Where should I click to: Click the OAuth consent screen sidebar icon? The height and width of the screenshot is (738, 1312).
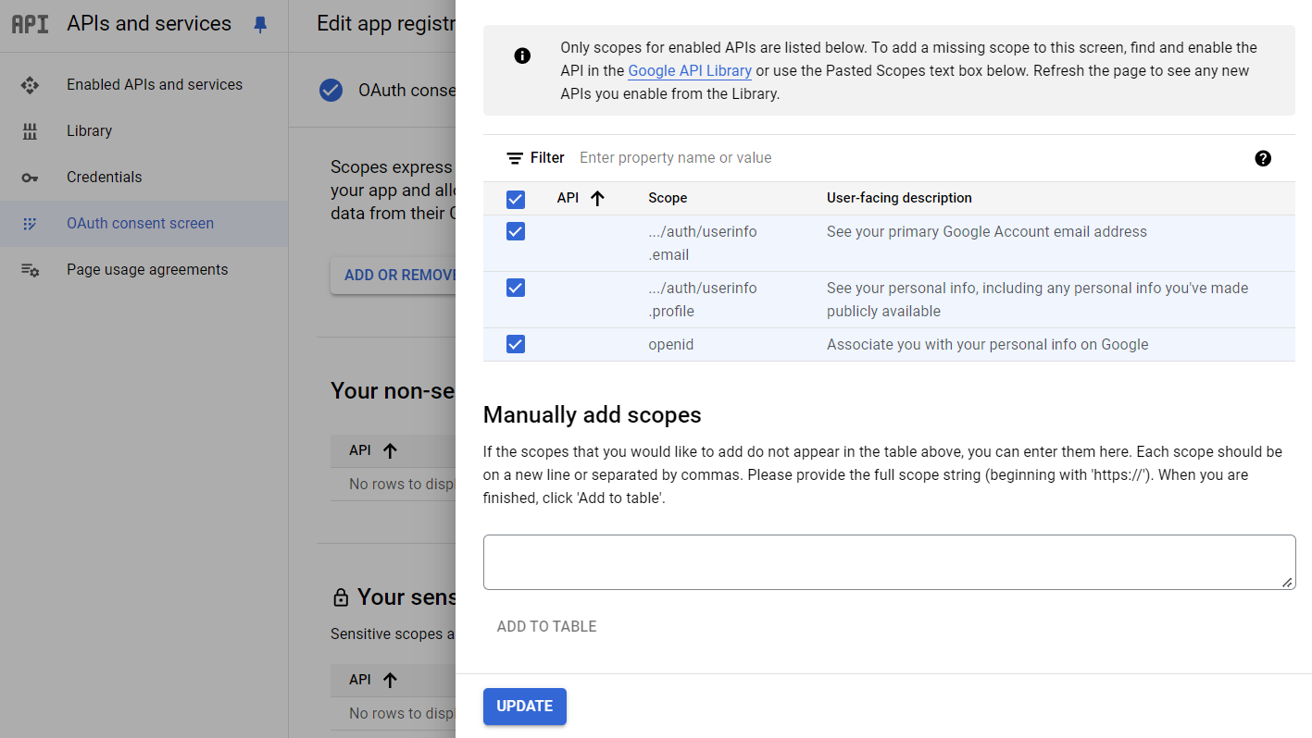[30, 223]
